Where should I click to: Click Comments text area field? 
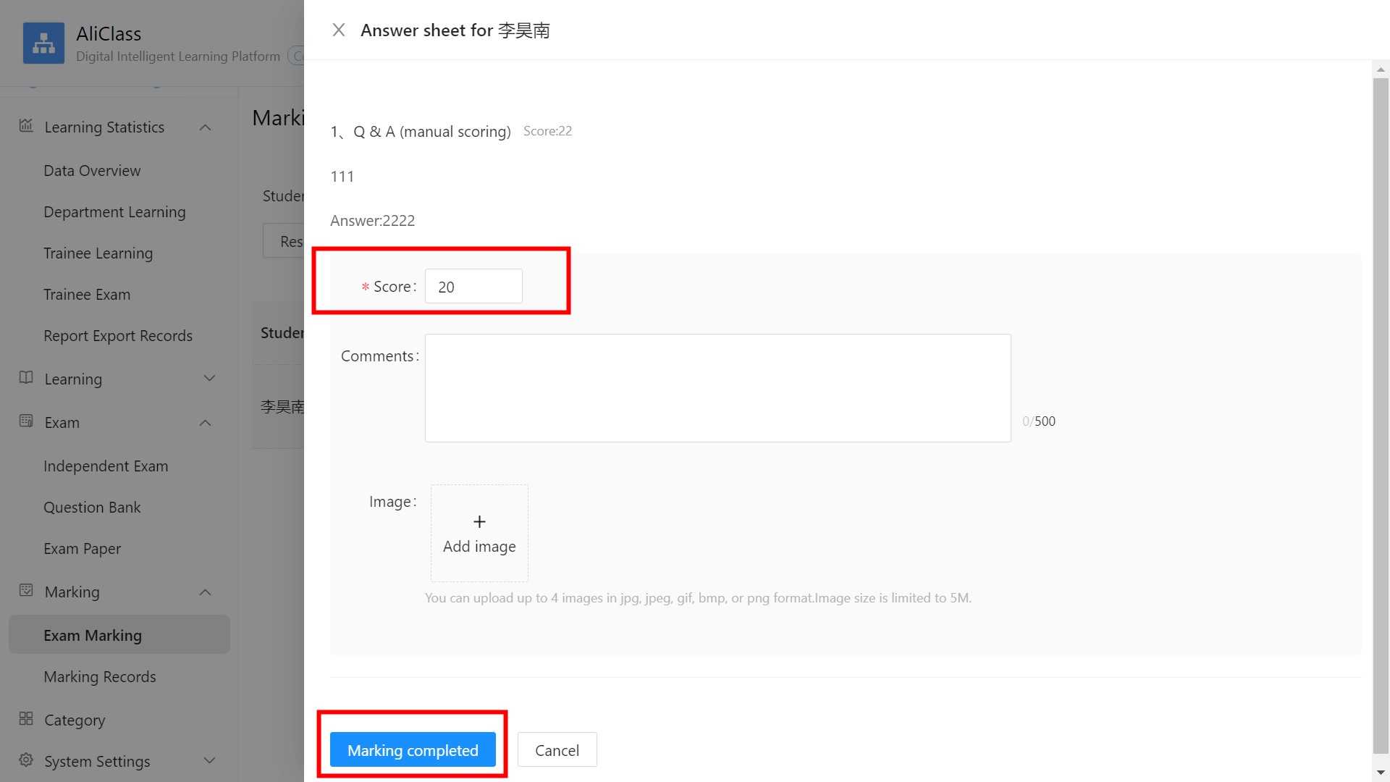(x=718, y=387)
